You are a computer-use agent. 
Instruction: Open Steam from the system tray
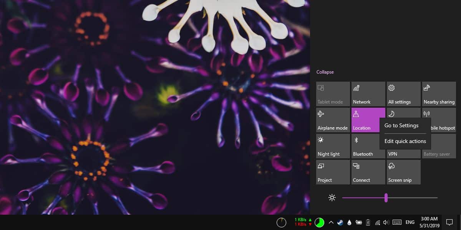click(340, 222)
